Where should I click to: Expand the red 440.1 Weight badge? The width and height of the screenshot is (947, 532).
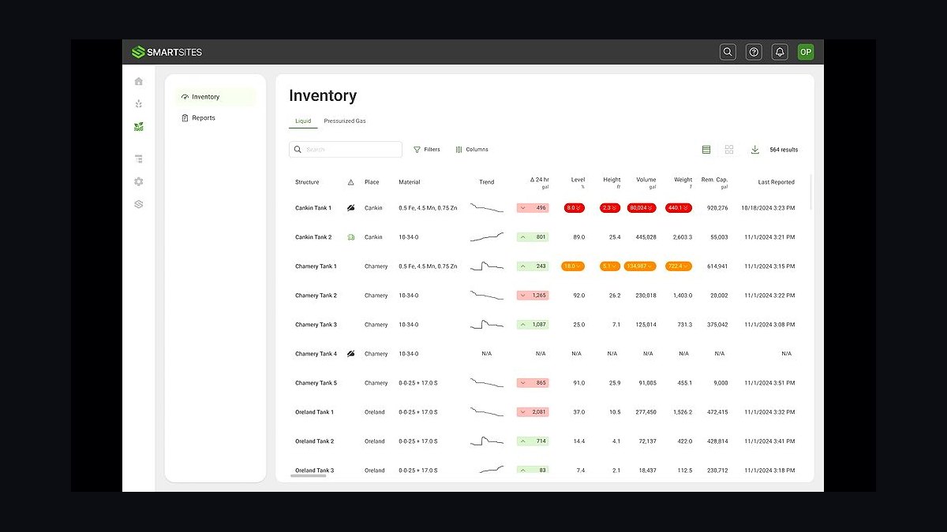click(x=679, y=208)
